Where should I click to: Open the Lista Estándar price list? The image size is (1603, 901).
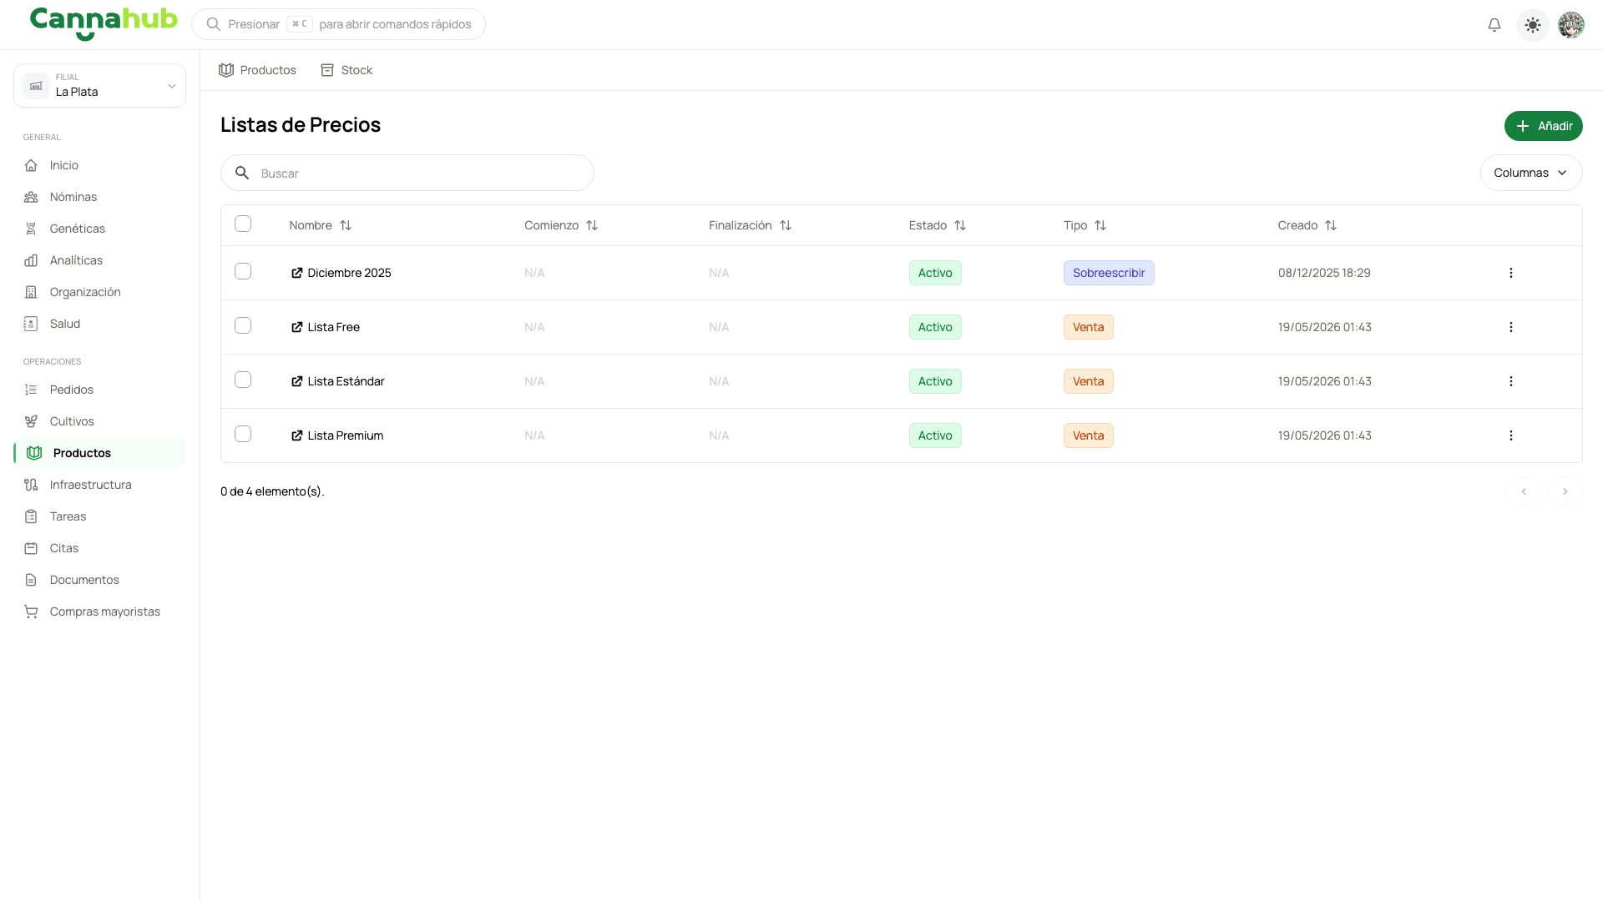click(346, 381)
